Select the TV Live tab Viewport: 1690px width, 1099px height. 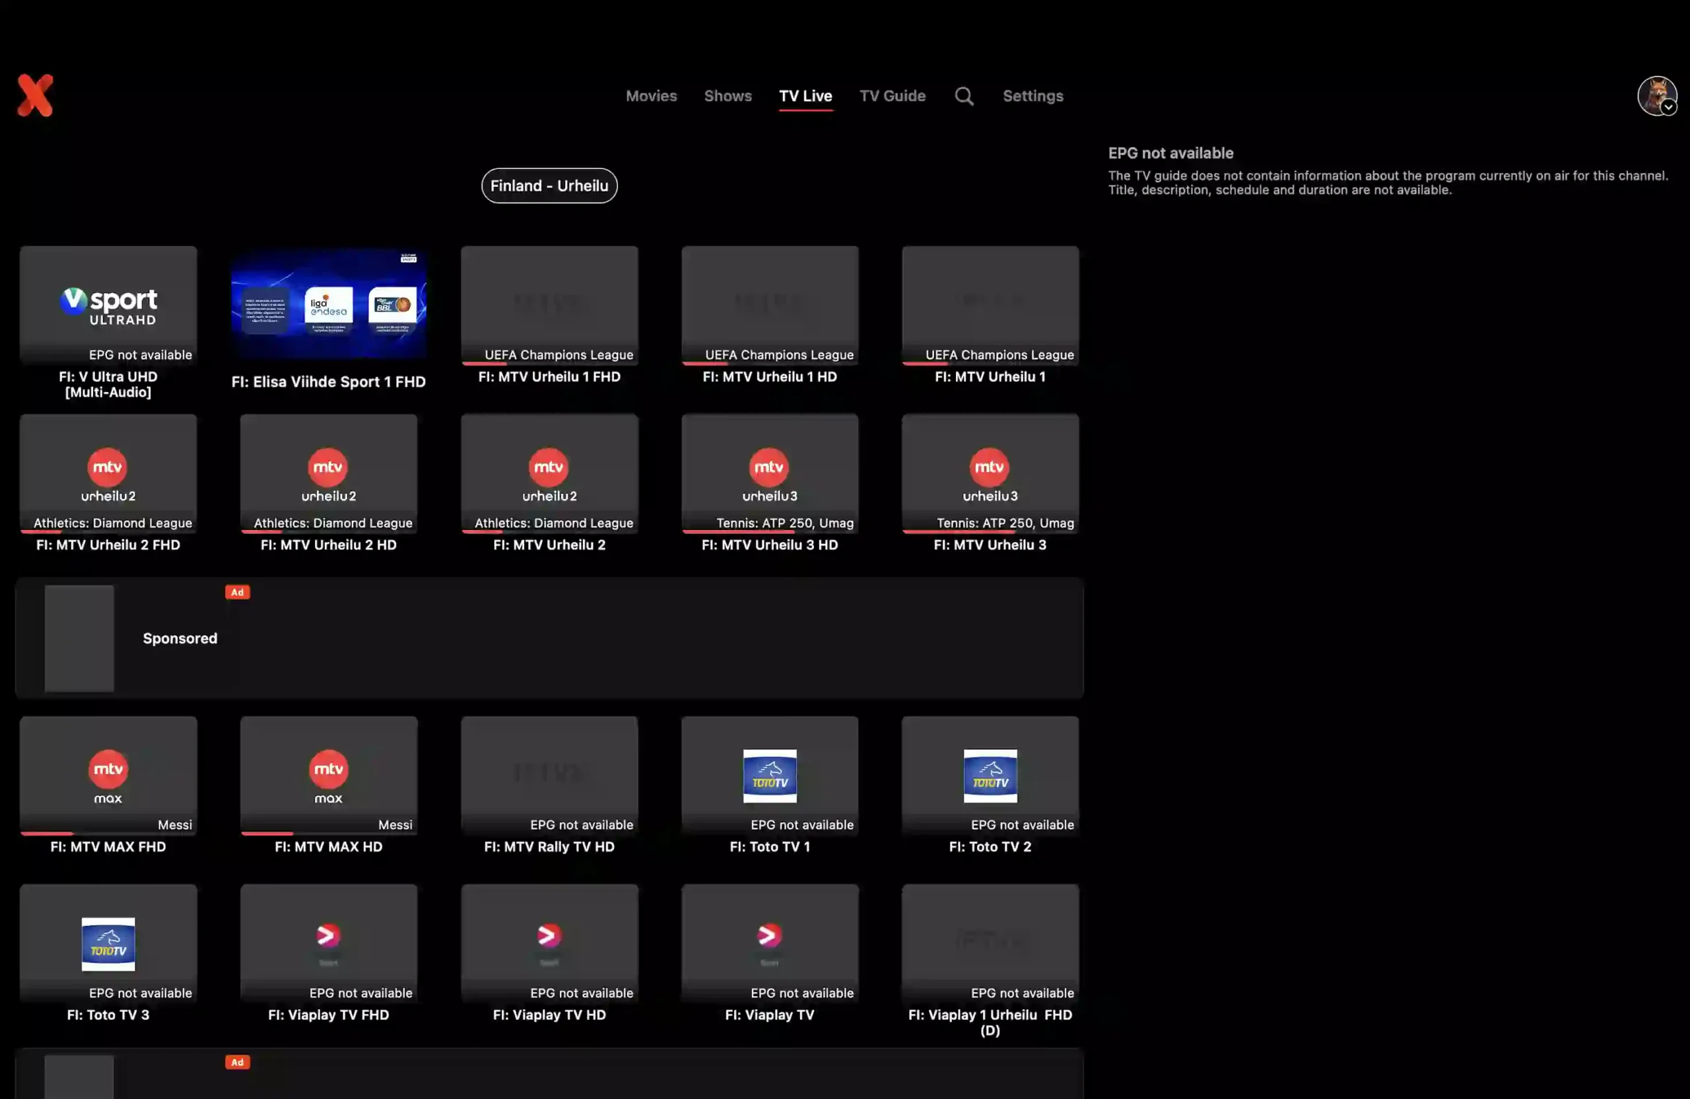(805, 96)
